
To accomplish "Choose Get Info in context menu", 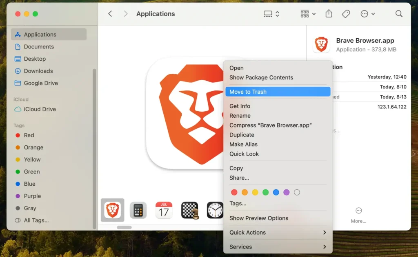I will 278,106.
